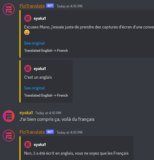Click the lower FloTranslate bot avatar
This screenshot has height=160, width=154.
9,135
